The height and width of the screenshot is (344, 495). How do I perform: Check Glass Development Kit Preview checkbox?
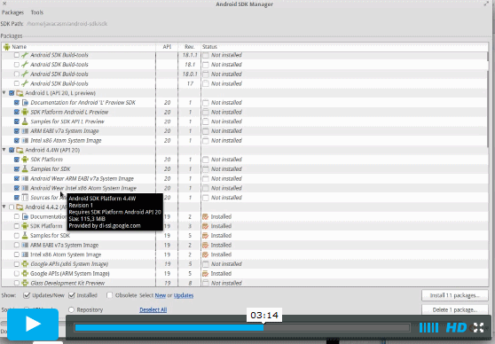(x=17, y=283)
